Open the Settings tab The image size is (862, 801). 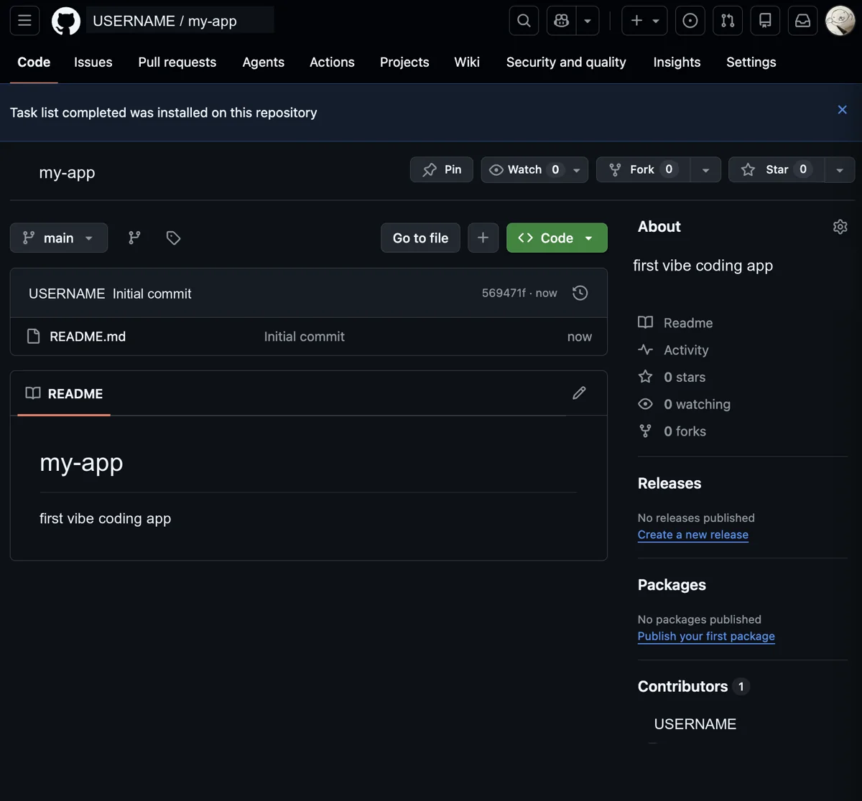pos(751,62)
